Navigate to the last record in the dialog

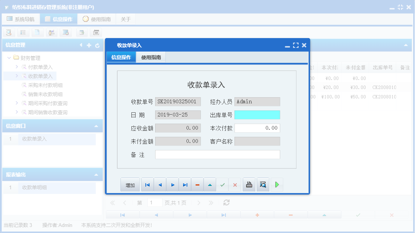coord(185,184)
